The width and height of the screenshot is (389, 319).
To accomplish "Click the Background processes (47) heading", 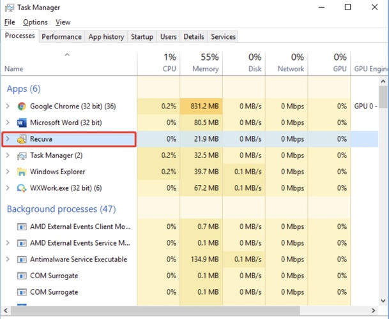I will tap(61, 209).
